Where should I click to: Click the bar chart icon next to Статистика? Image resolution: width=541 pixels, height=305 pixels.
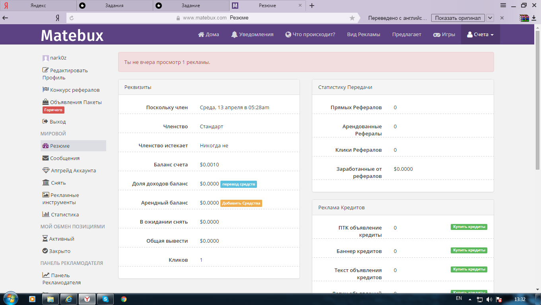pos(46,214)
